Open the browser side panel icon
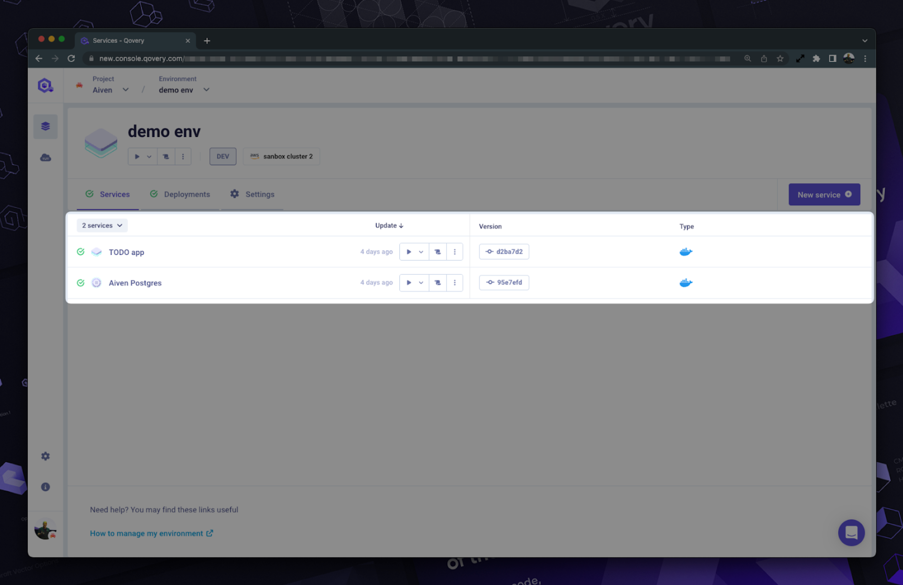The width and height of the screenshot is (903, 585). [x=832, y=58]
